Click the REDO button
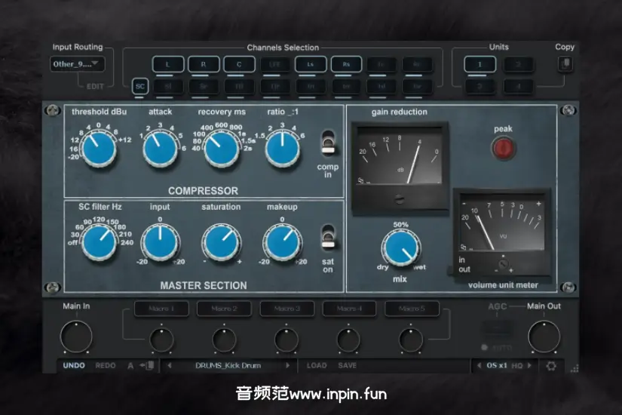 coord(105,365)
